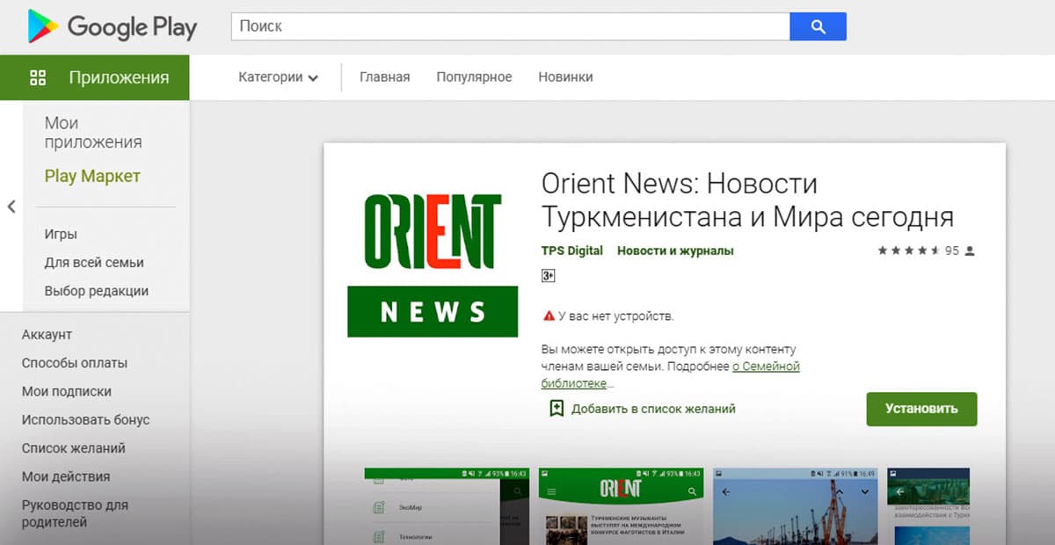The height and width of the screenshot is (545, 1055).
Task: Open the Новинки tab
Action: coord(565,77)
